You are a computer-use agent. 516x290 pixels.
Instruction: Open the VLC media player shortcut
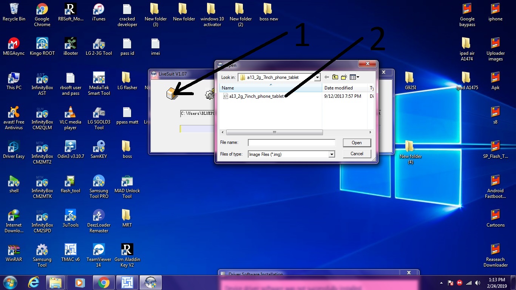[x=70, y=118]
